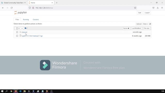Bookmark this page with star icon
This screenshot has height=93, width=165.
(135, 8)
